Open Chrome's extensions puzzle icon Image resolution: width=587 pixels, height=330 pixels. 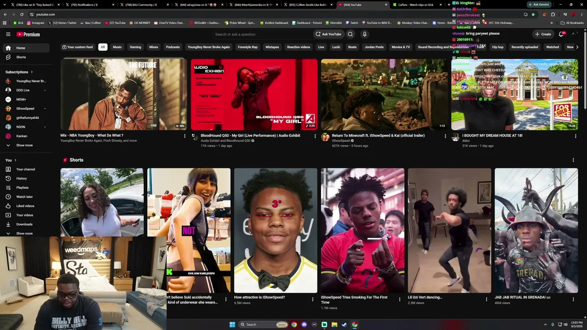pyautogui.click(x=553, y=14)
